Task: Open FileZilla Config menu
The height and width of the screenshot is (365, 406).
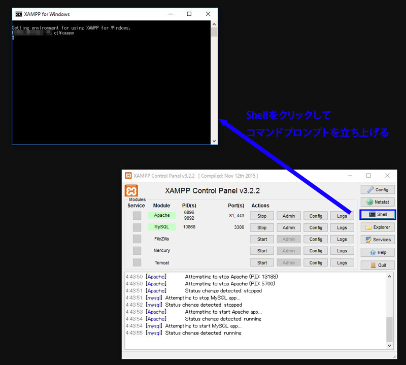Action: [x=316, y=240]
